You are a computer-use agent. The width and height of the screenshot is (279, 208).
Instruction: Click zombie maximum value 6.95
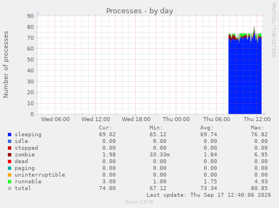pyautogui.click(x=261, y=155)
